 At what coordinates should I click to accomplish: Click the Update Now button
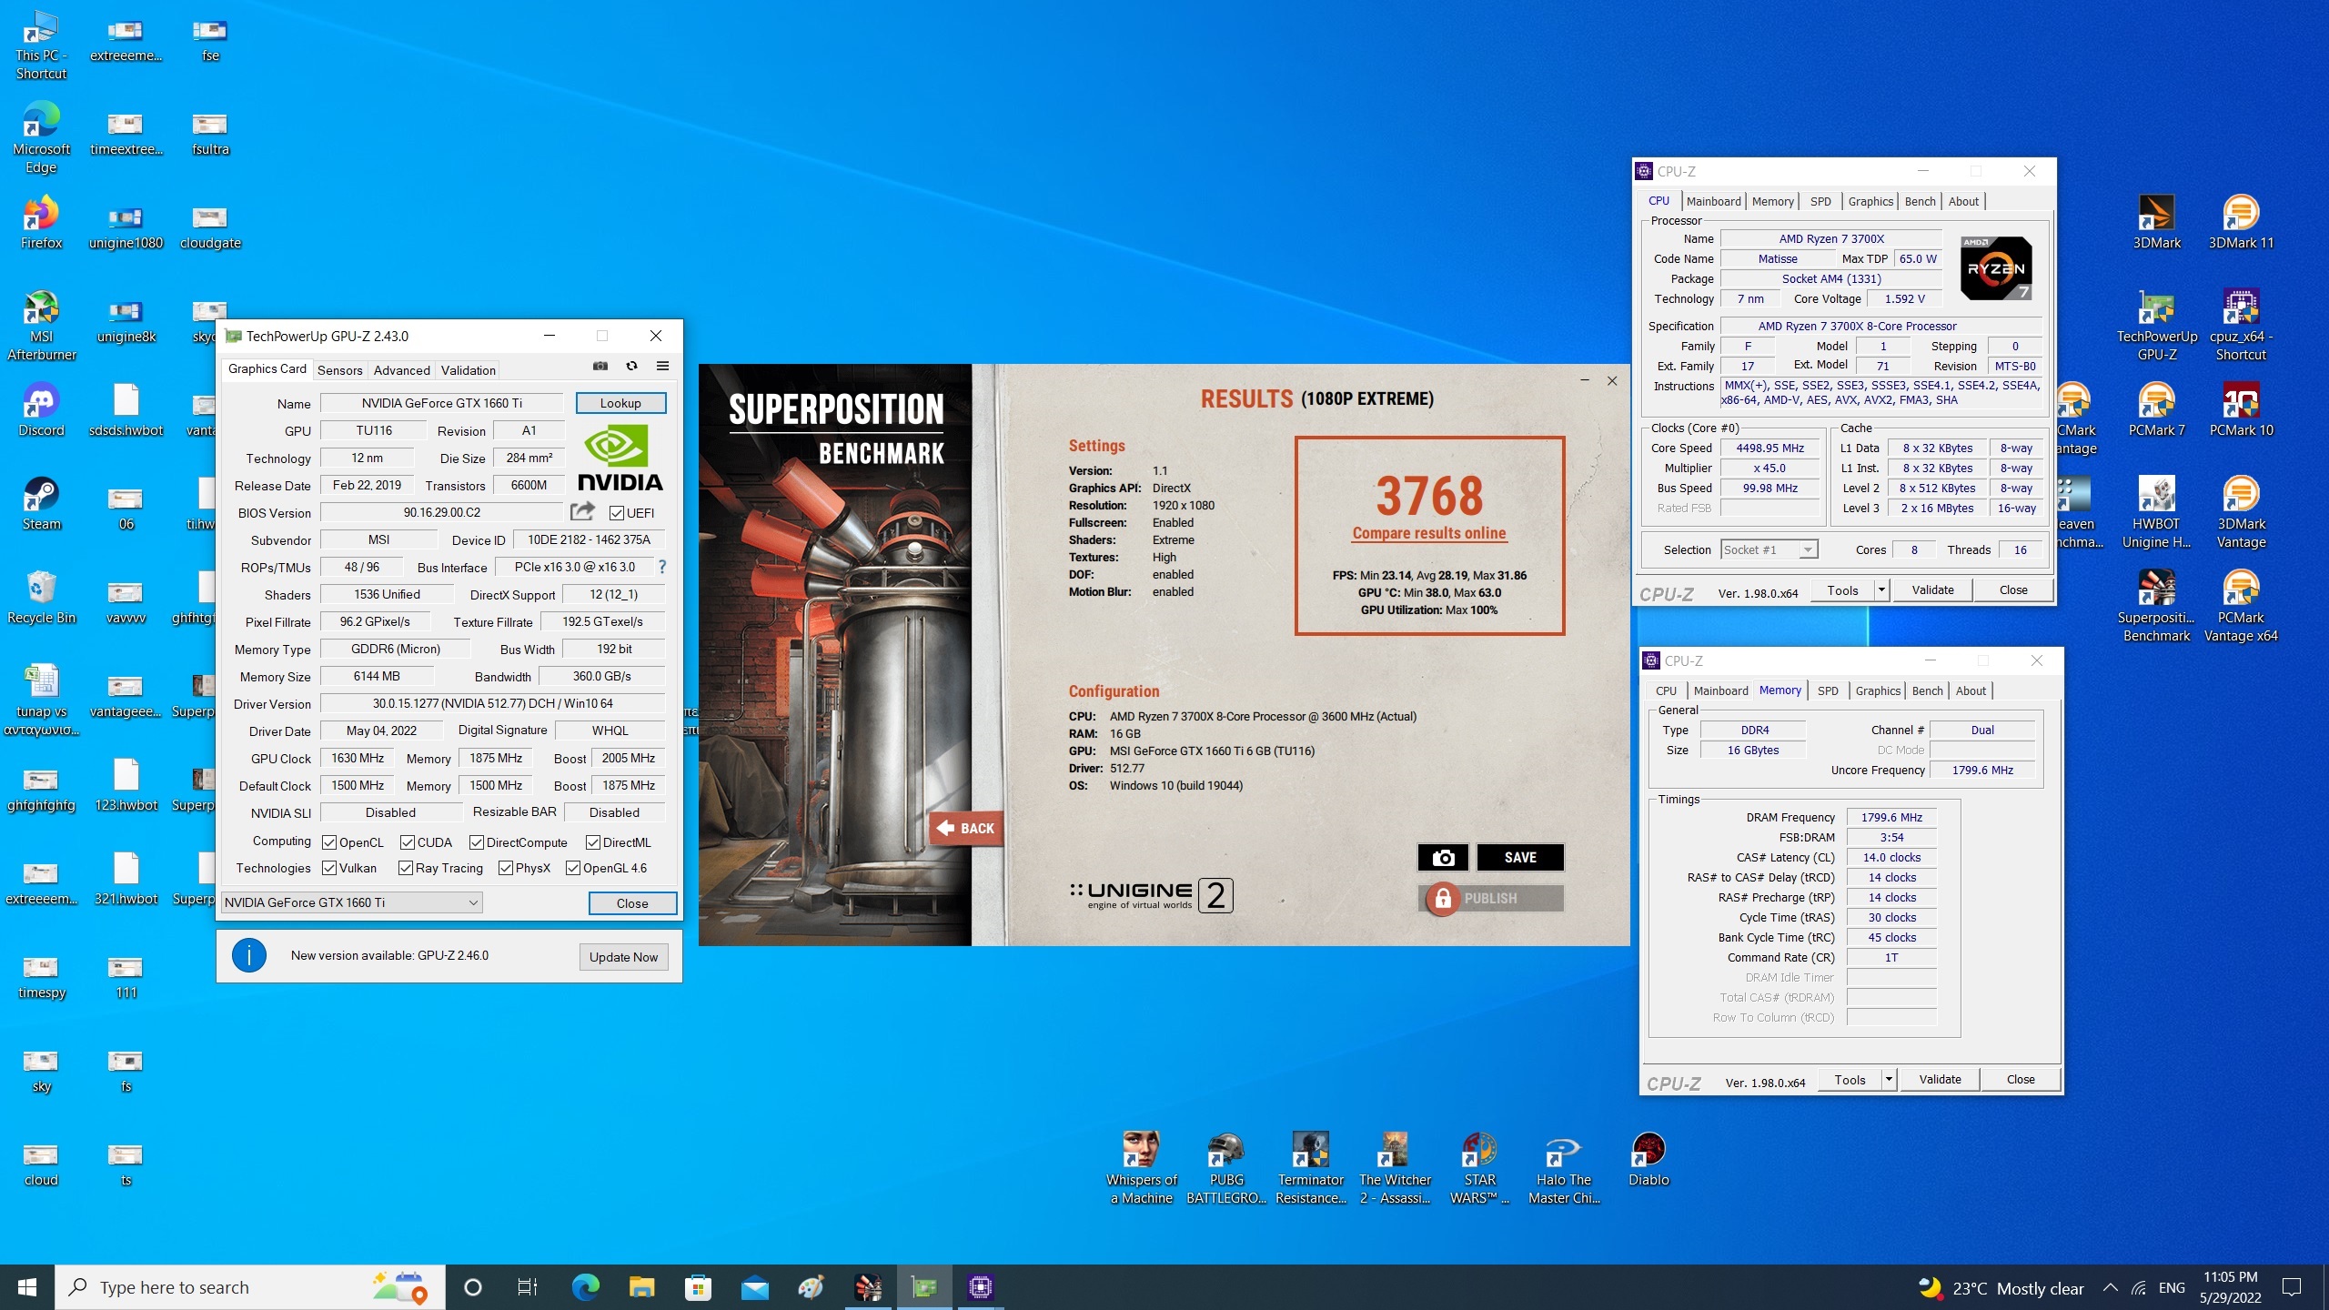coord(623,957)
